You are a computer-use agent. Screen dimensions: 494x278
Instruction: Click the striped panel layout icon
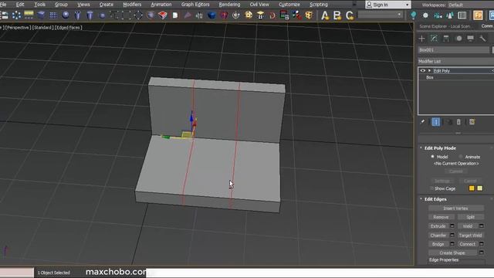[462, 15]
